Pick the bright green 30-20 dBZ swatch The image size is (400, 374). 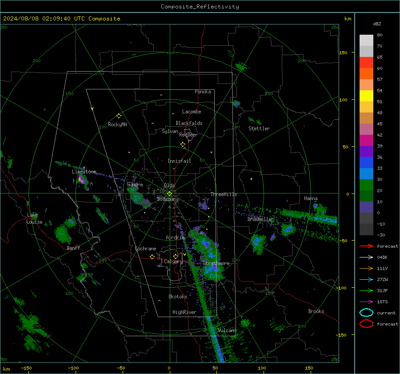click(x=366, y=185)
